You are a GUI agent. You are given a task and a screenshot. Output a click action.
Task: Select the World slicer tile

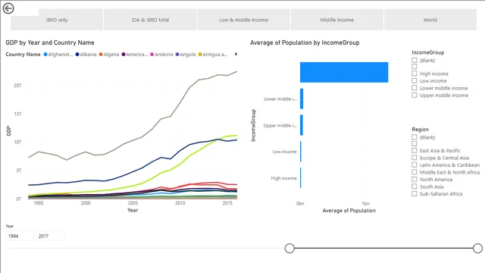point(430,20)
